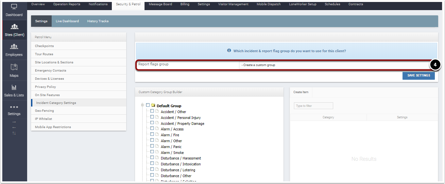Enable the Alarm / Panic checkbox
The image size is (445, 184).
(x=152, y=146)
